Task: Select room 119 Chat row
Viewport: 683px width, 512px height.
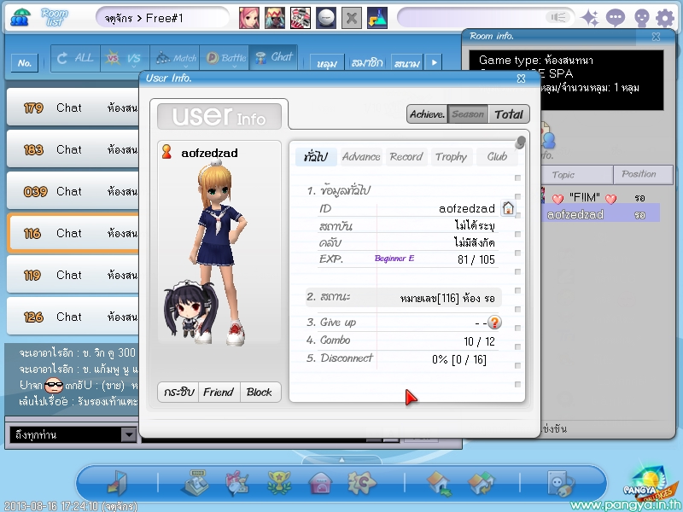Action: (x=73, y=275)
